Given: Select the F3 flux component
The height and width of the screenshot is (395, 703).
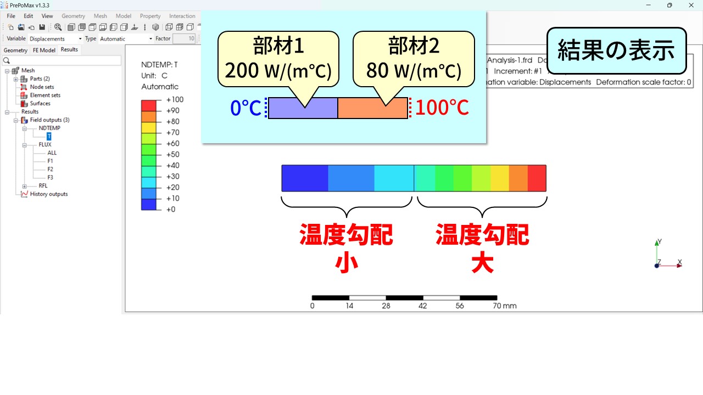Looking at the screenshot, I should click(x=50, y=177).
